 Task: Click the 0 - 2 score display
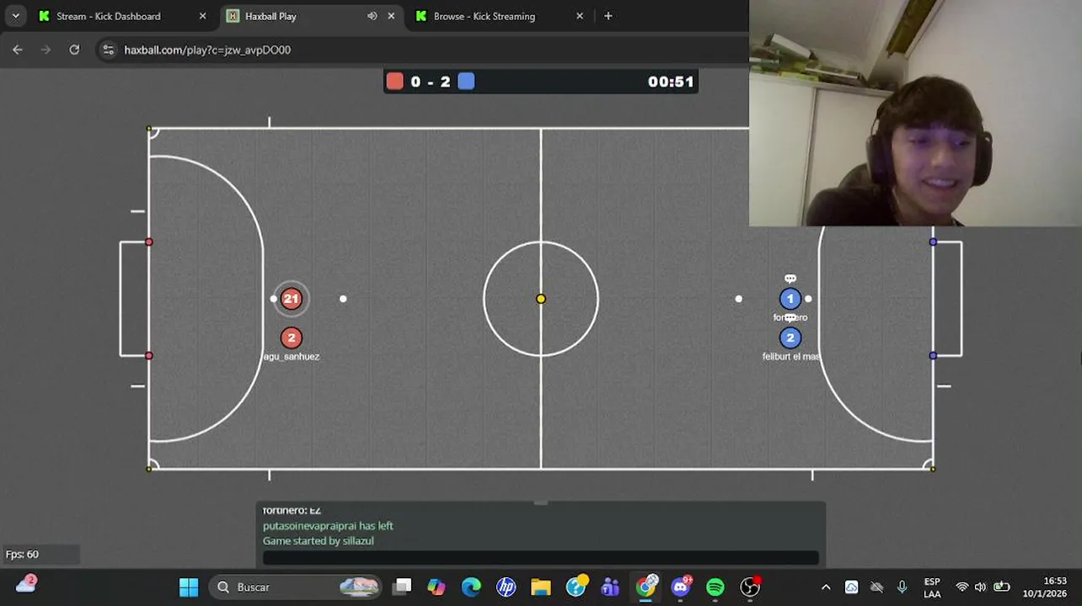click(431, 82)
